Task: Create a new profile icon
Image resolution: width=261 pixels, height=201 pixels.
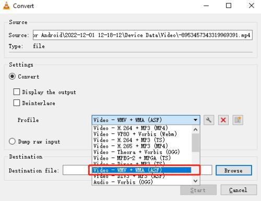Action: 238,120
